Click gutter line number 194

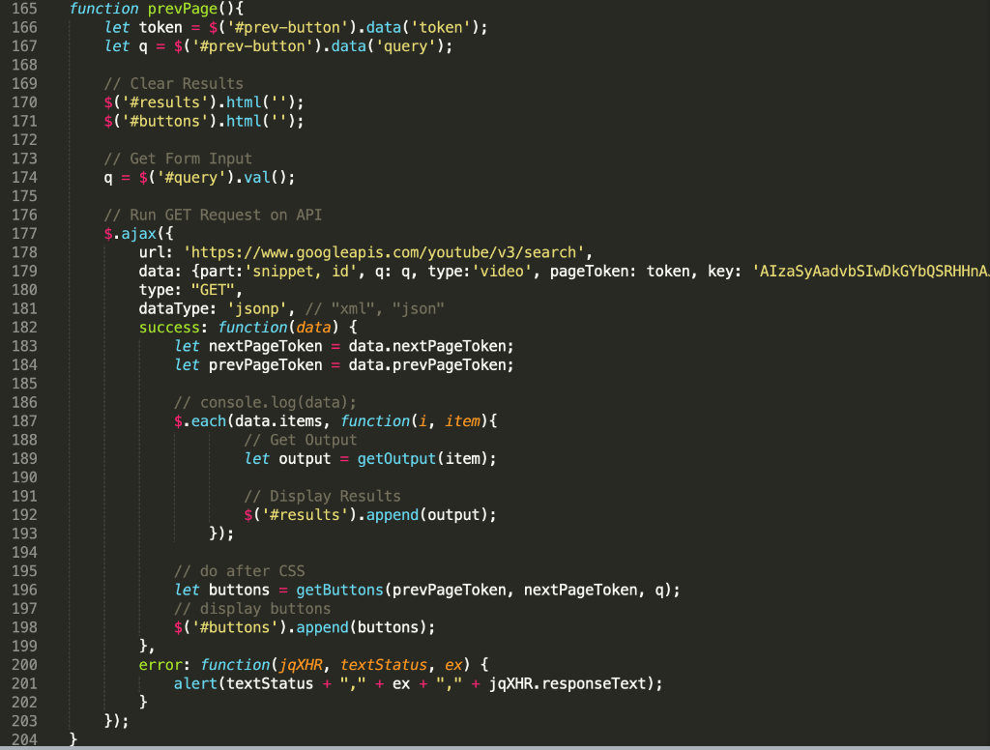tap(24, 553)
